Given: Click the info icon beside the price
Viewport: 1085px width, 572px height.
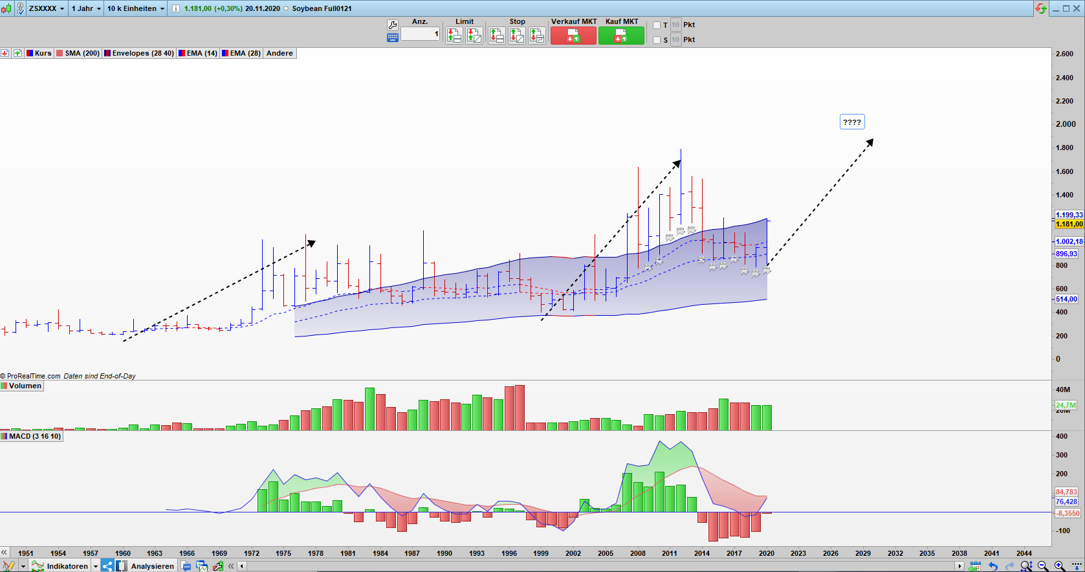Looking at the screenshot, I should pyautogui.click(x=175, y=8).
